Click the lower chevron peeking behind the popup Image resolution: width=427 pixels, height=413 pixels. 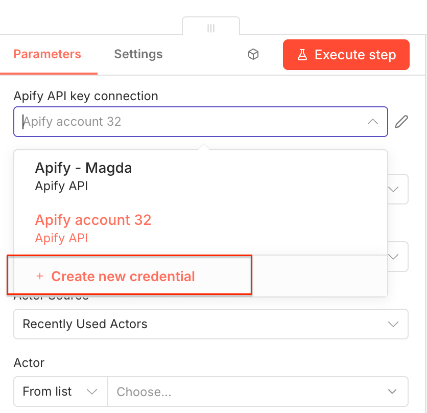pyautogui.click(x=394, y=257)
